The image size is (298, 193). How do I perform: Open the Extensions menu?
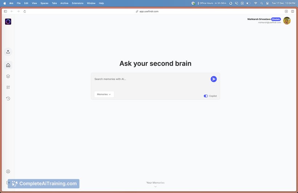point(77,3)
